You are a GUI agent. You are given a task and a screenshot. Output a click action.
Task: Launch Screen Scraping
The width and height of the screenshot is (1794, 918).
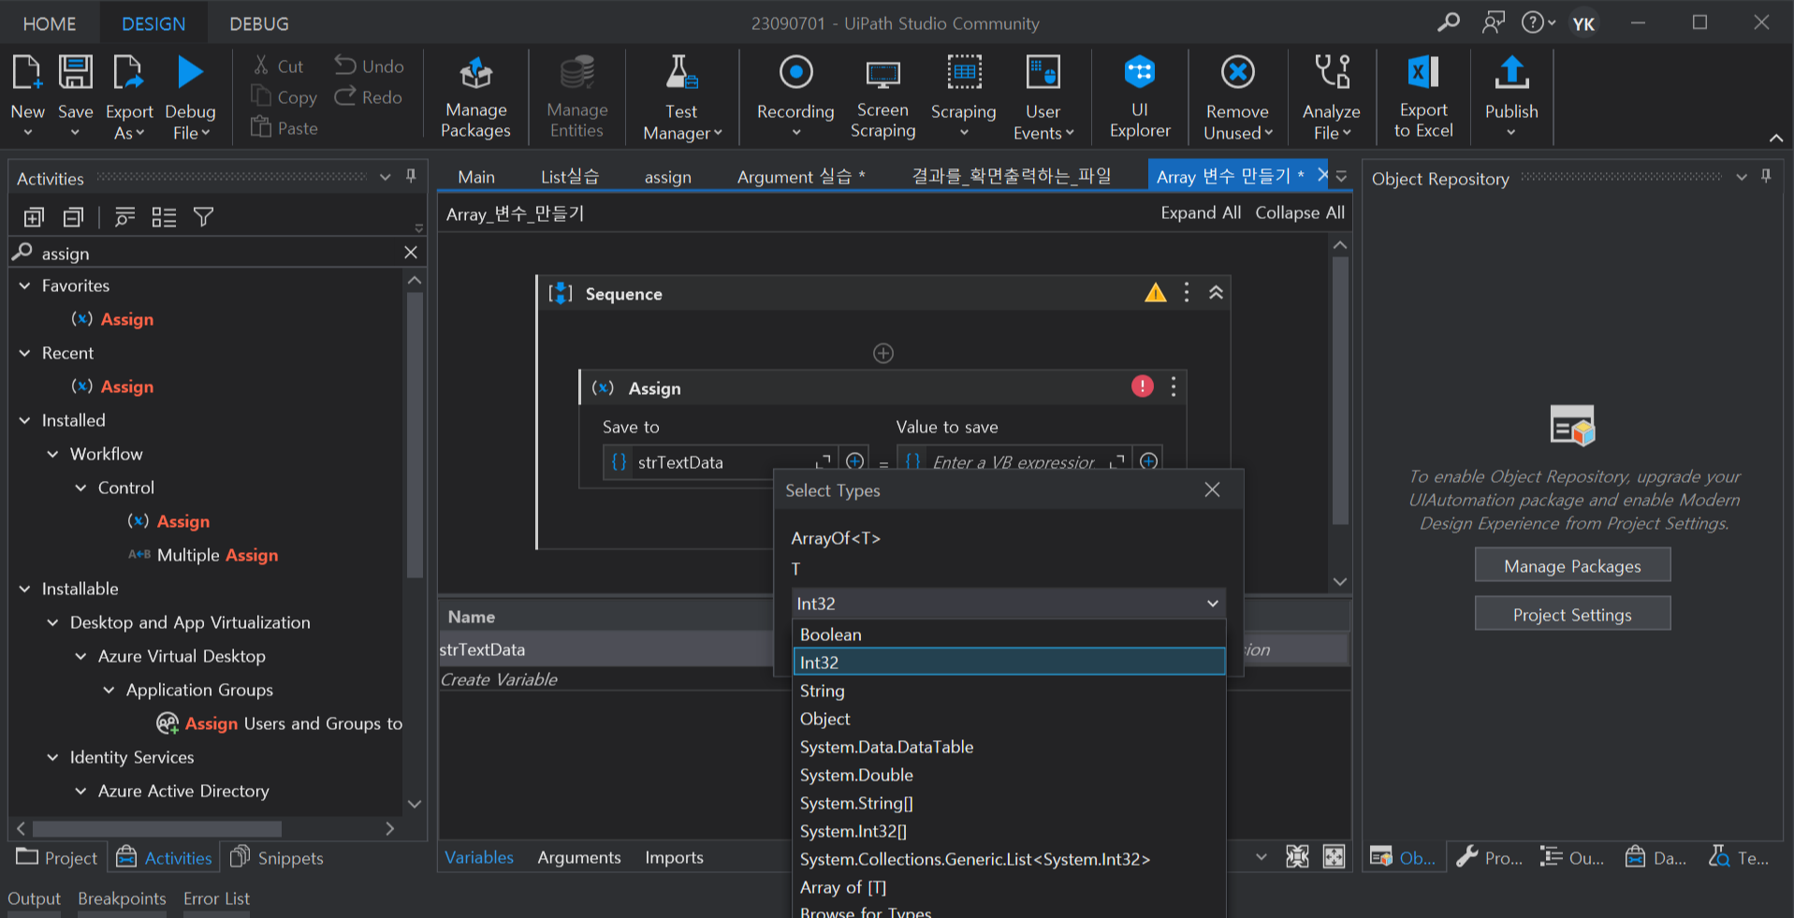[882, 97]
